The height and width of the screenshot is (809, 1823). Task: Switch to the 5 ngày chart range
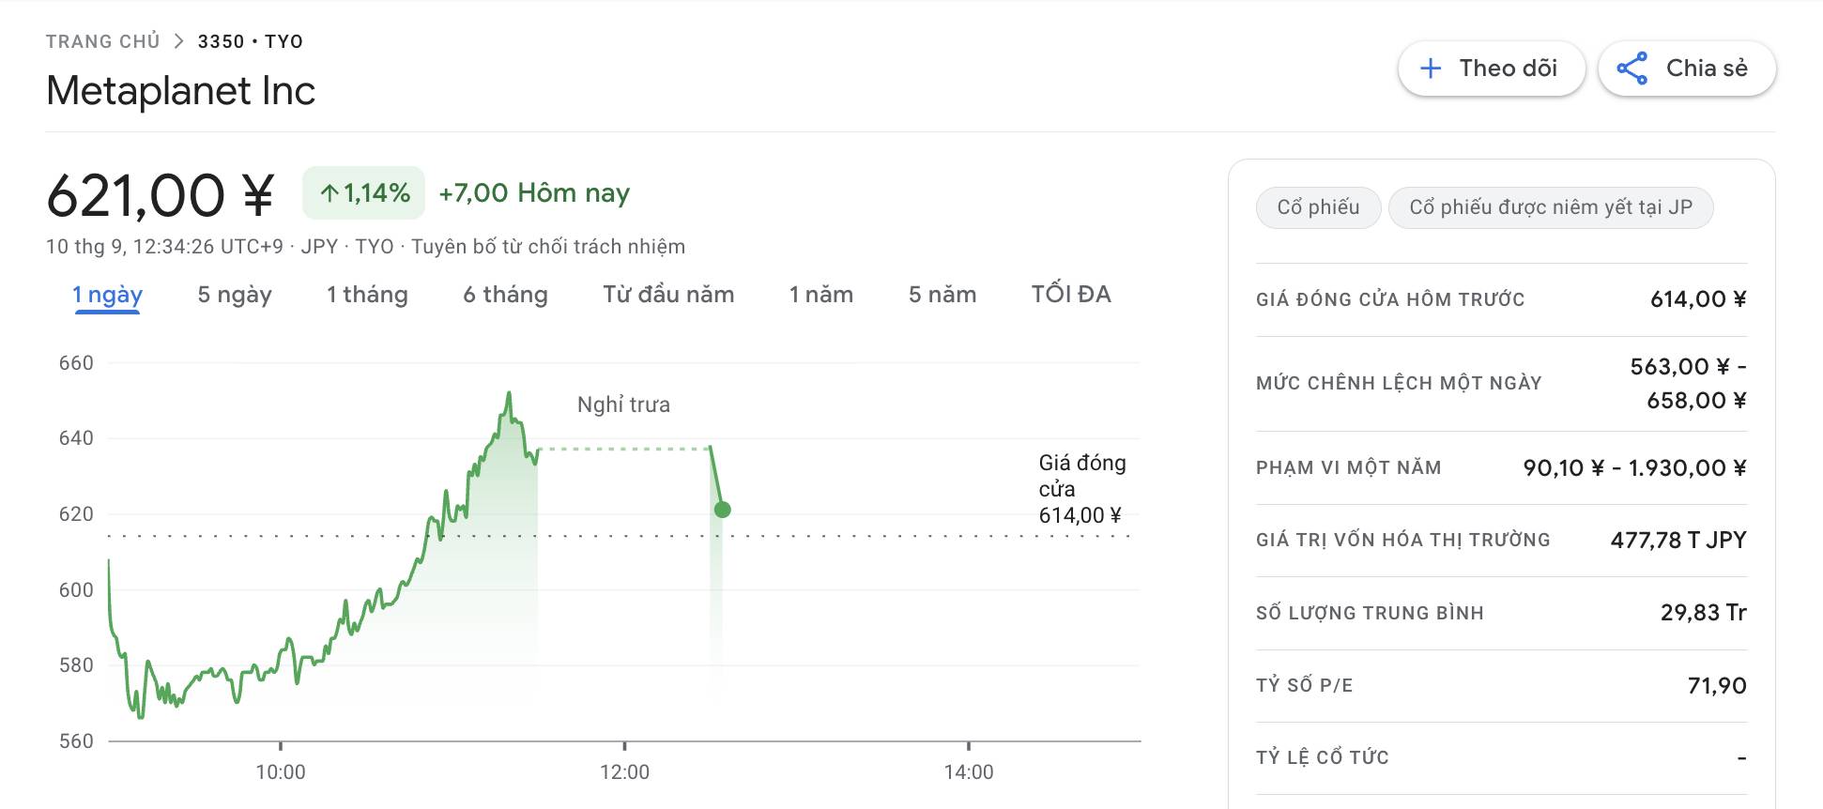235,295
